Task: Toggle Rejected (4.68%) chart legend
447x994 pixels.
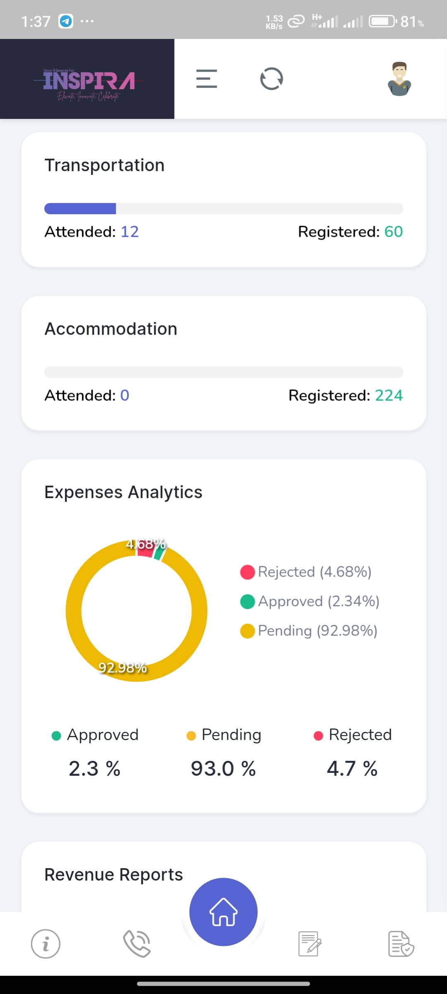Action: [306, 572]
